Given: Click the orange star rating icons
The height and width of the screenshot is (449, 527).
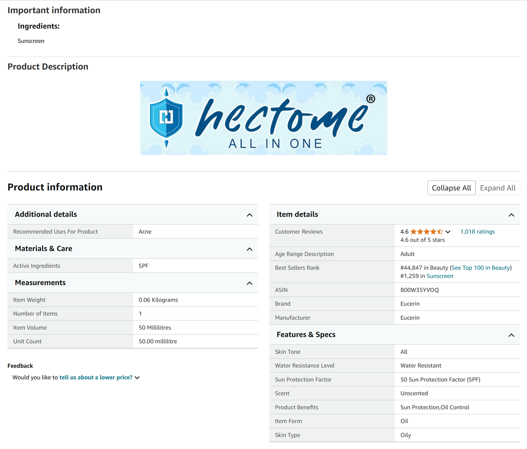Looking at the screenshot, I should tap(426, 232).
